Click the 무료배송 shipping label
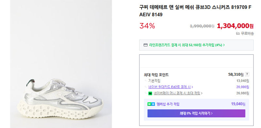The image size is (261, 128). click(247, 34)
